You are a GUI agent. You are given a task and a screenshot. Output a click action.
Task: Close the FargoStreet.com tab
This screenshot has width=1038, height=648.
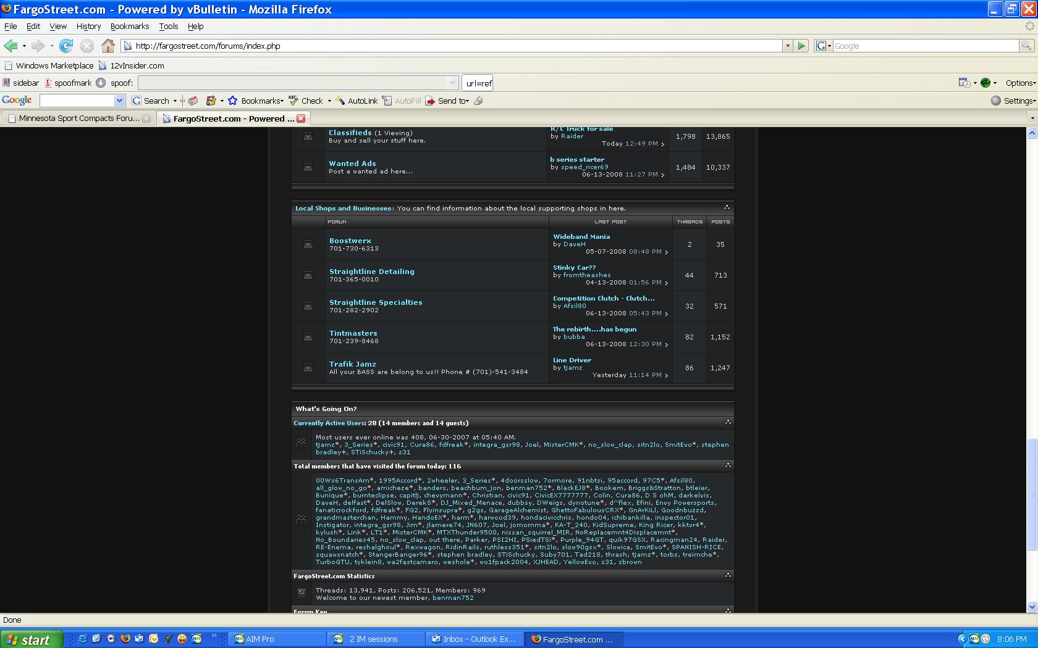coord(301,118)
